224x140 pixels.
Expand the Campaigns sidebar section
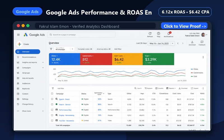(43, 68)
